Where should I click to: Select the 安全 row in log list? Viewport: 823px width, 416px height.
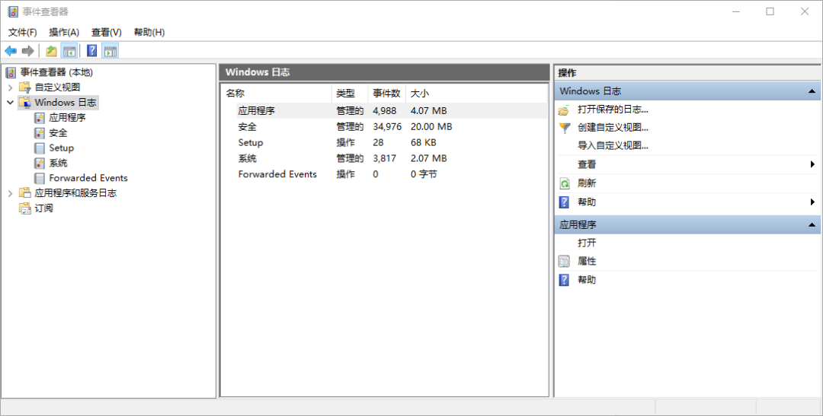click(x=385, y=127)
